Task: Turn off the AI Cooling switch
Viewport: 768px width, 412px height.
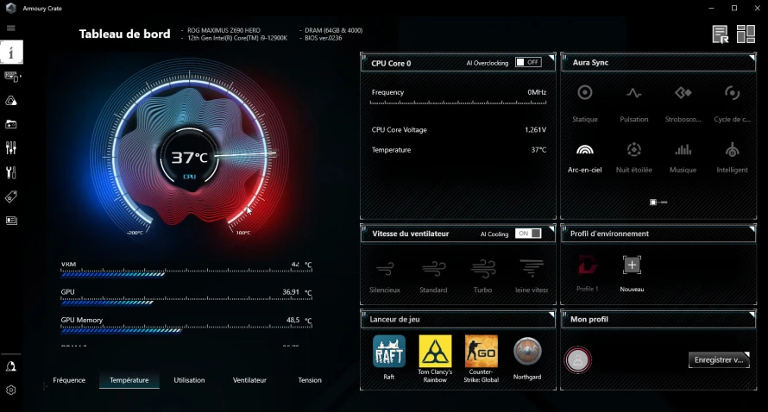Action: (x=528, y=234)
